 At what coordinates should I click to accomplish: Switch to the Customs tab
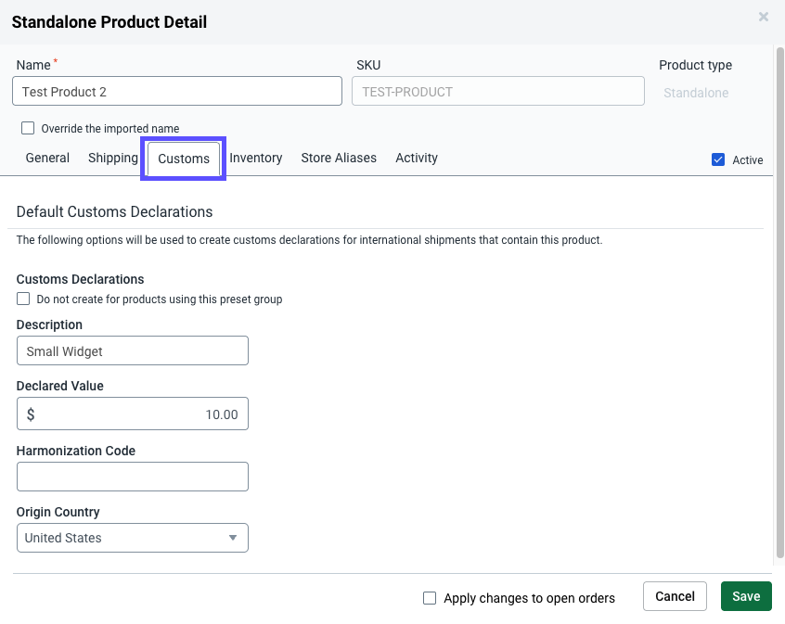click(183, 159)
